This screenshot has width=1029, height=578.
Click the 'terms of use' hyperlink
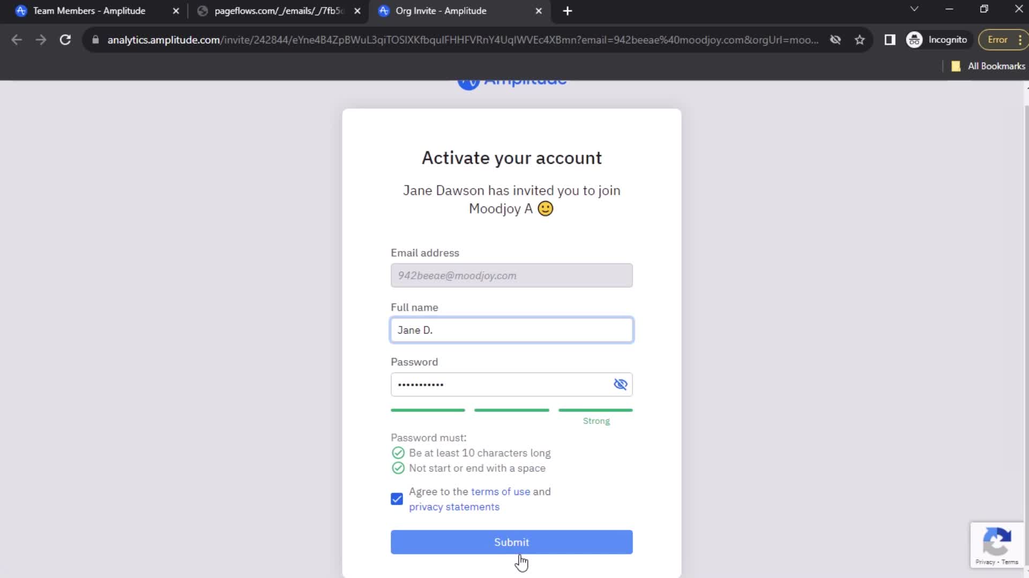click(x=501, y=491)
